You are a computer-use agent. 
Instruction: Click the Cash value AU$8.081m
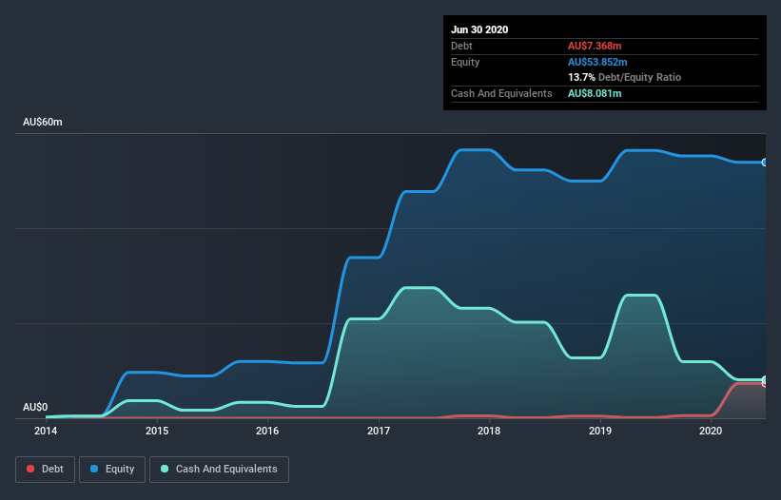(595, 93)
